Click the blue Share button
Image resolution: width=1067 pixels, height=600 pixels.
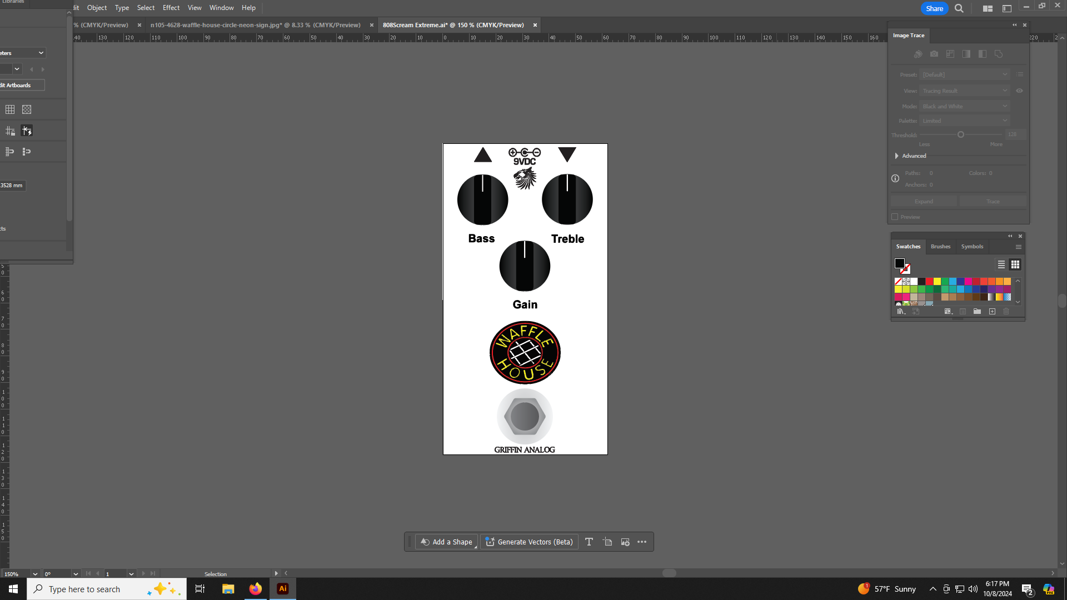(934, 8)
